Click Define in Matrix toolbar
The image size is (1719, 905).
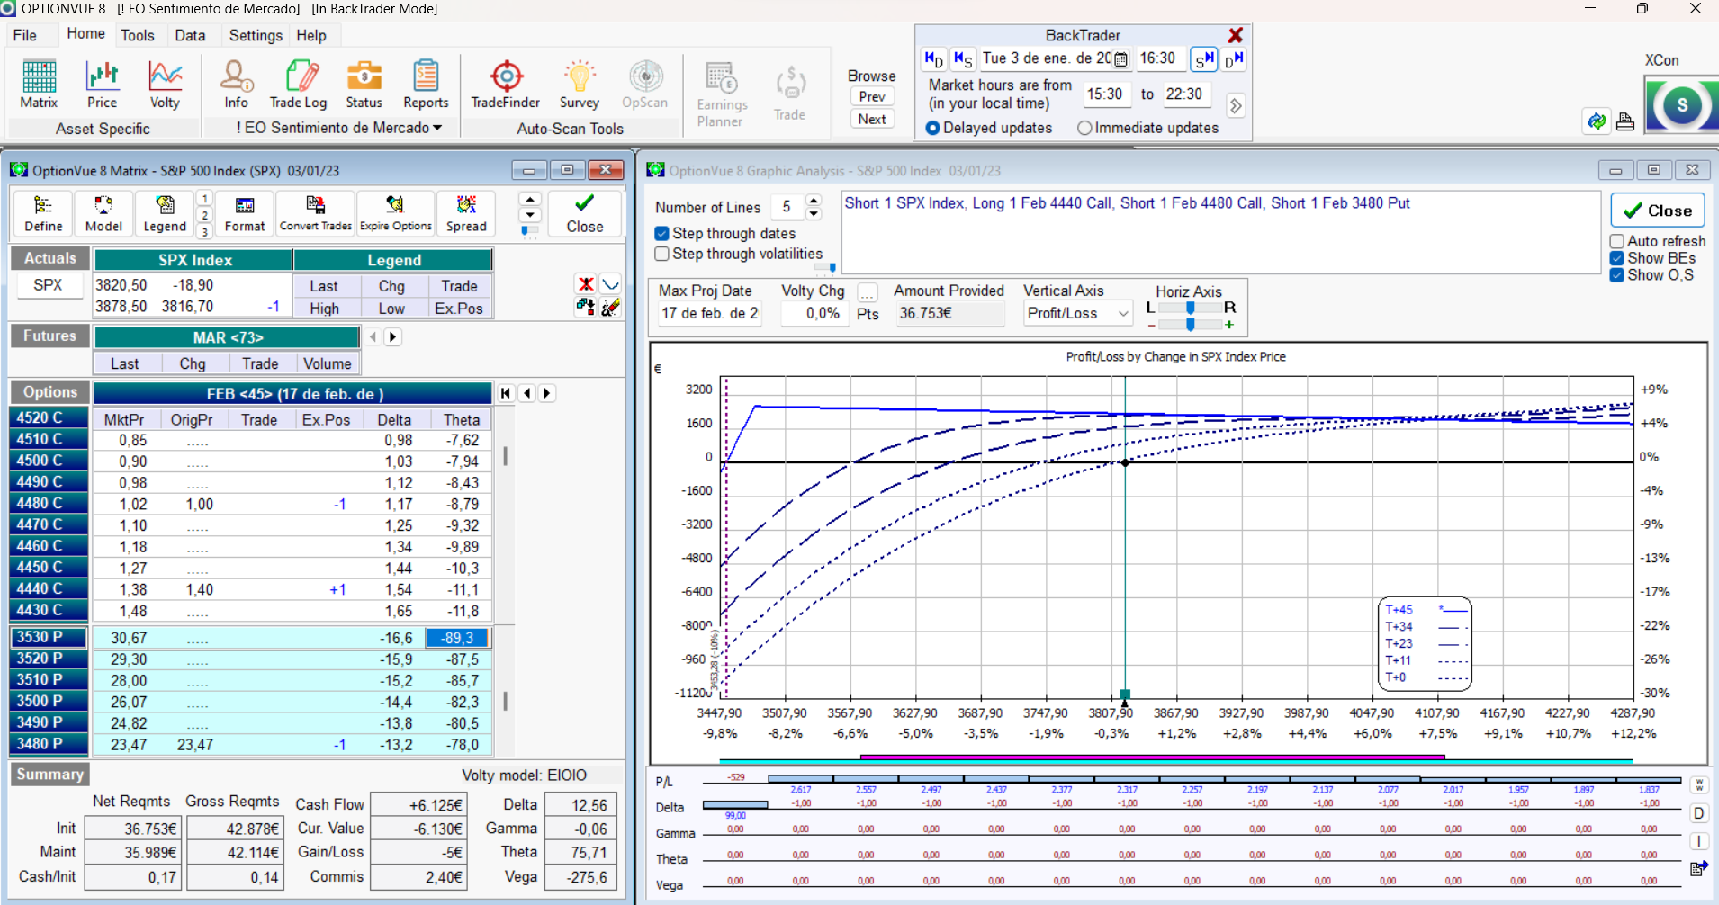[43, 214]
